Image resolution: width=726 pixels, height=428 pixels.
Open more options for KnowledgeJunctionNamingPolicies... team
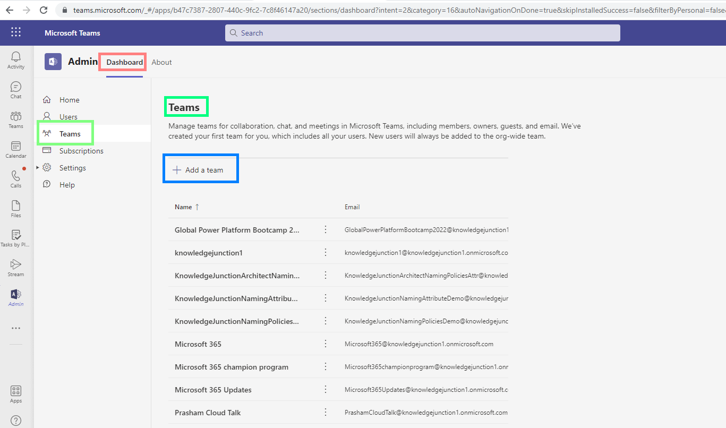326,321
